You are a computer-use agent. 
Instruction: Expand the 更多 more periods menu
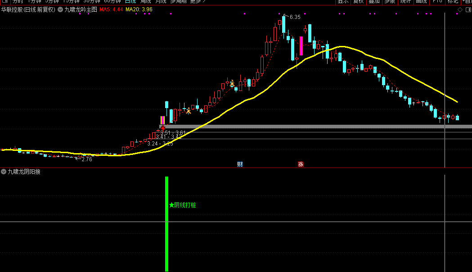[x=198, y=1]
